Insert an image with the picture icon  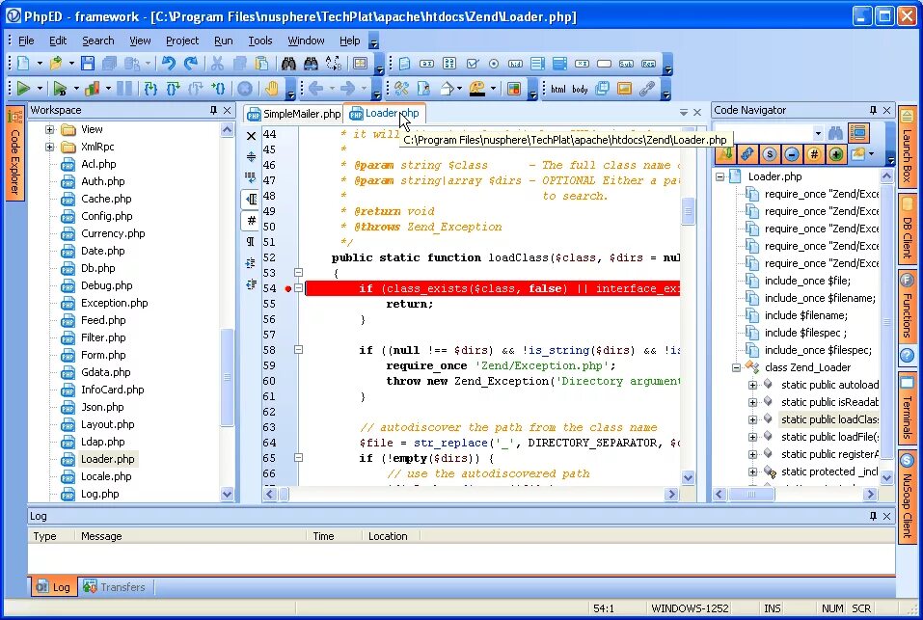pyautogui.click(x=625, y=89)
